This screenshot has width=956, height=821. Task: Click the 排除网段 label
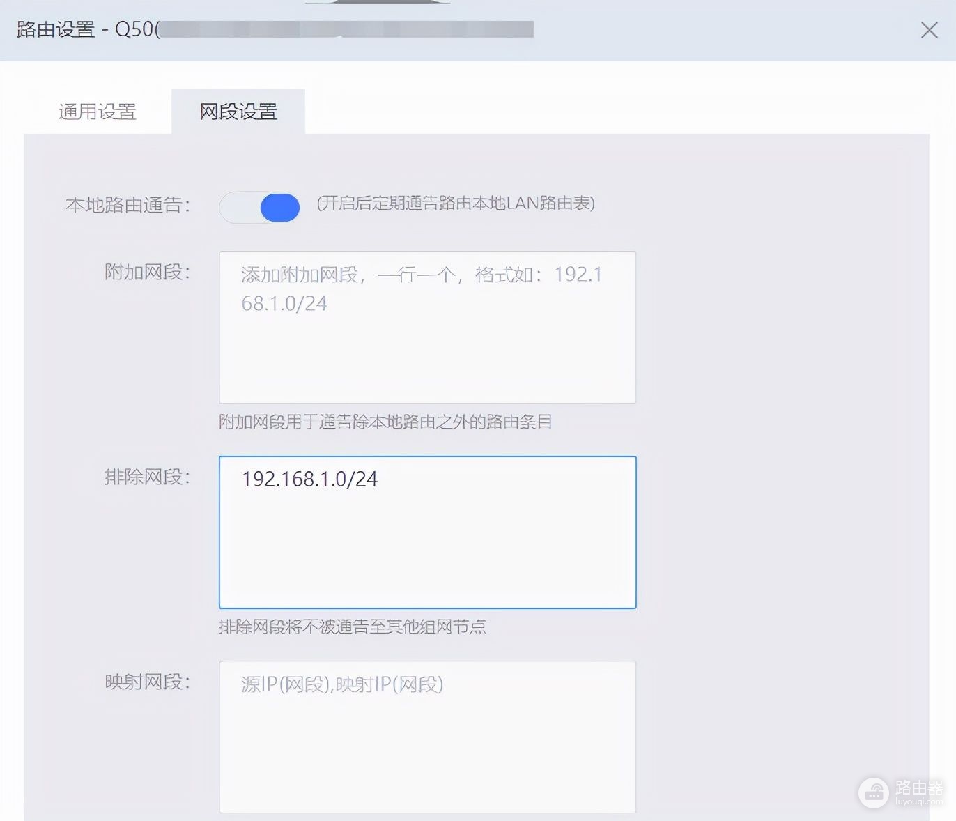click(x=147, y=477)
